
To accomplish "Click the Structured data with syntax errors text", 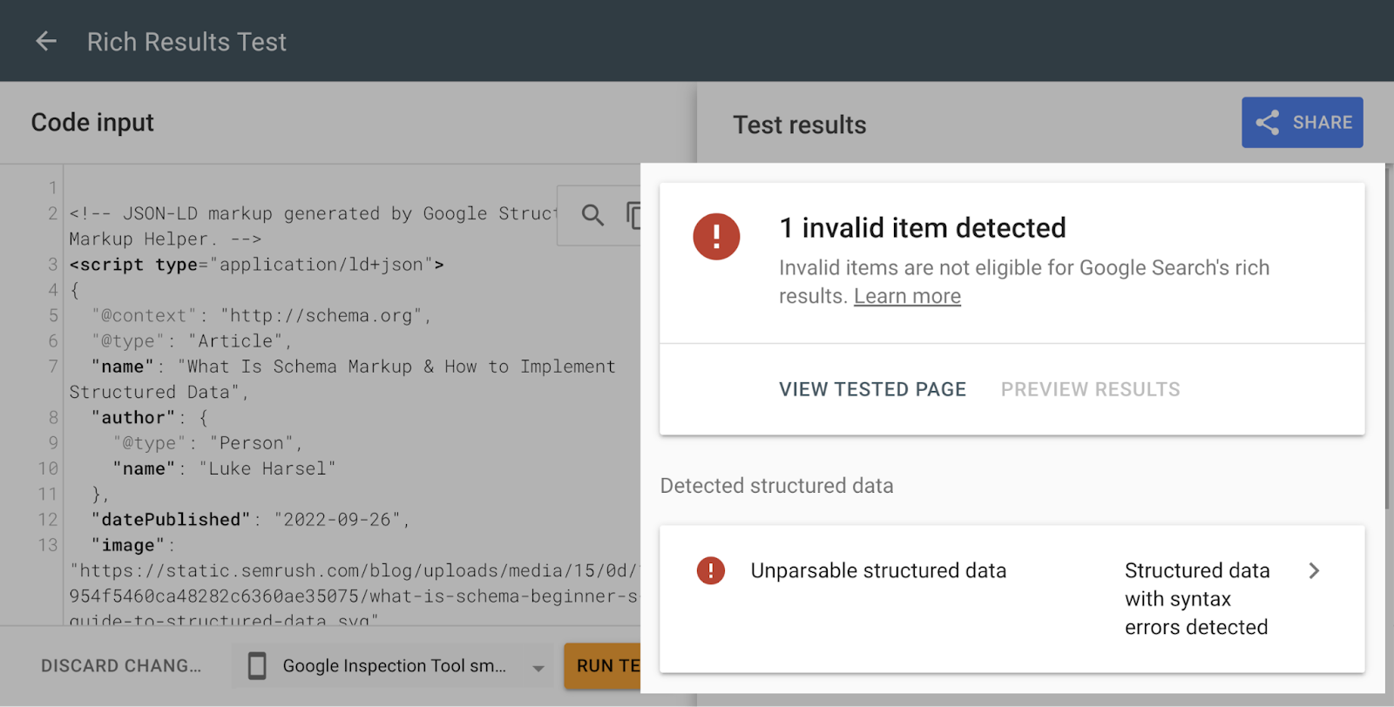I will (x=1196, y=599).
